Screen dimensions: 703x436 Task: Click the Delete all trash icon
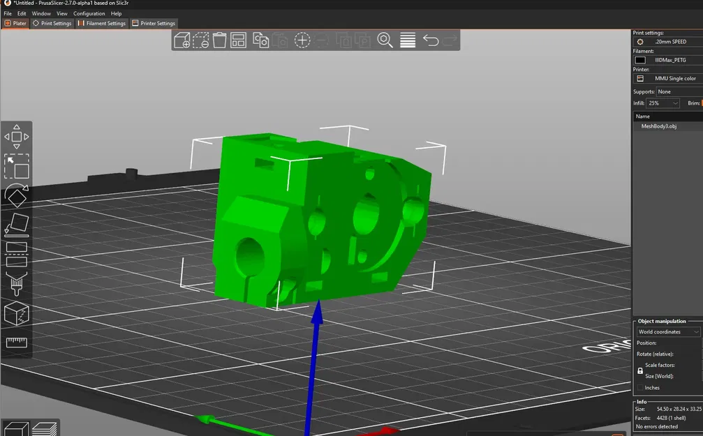click(220, 40)
